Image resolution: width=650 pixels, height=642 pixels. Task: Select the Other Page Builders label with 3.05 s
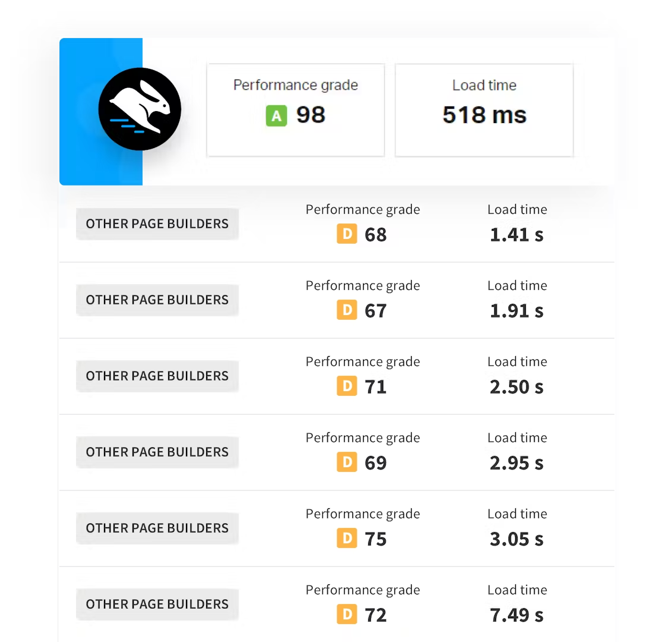[157, 528]
